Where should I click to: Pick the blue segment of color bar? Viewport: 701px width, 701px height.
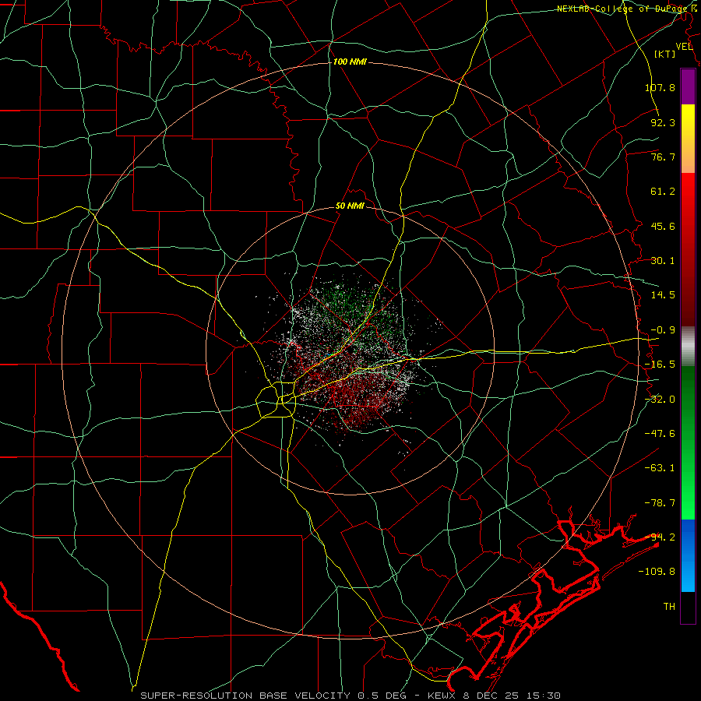pyautogui.click(x=688, y=555)
